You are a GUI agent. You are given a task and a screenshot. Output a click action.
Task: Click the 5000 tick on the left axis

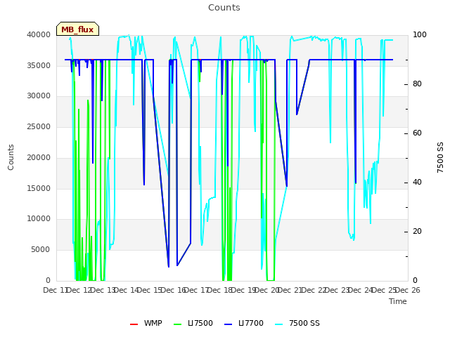[x=41, y=250]
